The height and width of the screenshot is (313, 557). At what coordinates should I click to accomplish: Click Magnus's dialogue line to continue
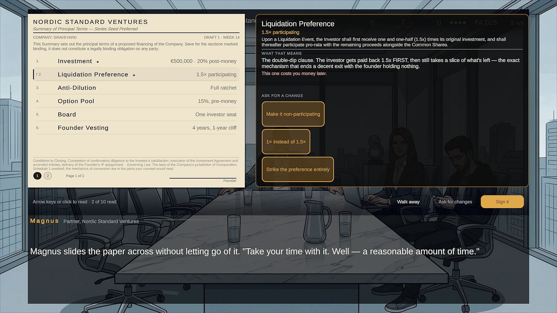coord(255,251)
